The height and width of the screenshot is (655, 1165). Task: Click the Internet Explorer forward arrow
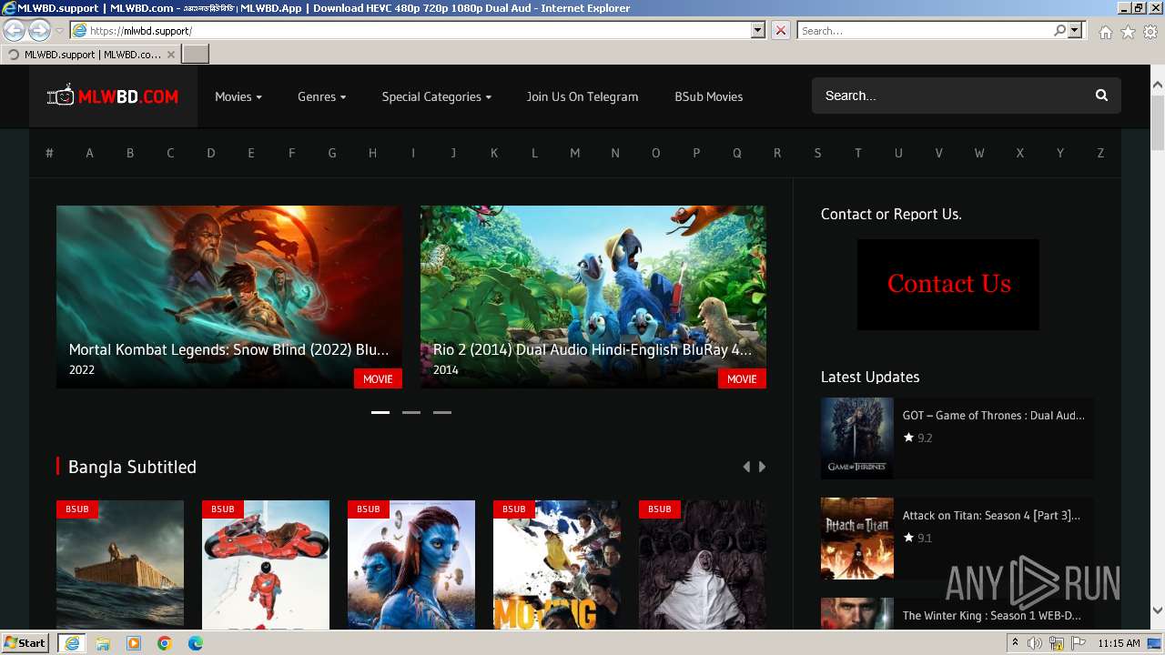pos(39,30)
